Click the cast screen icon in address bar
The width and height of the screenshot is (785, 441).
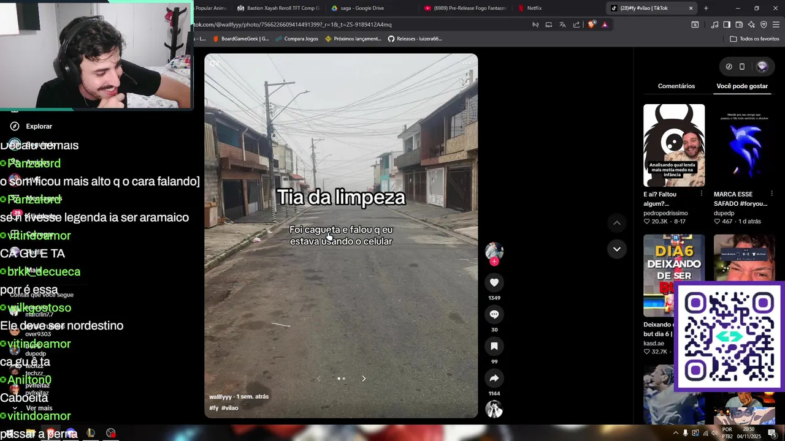click(549, 24)
